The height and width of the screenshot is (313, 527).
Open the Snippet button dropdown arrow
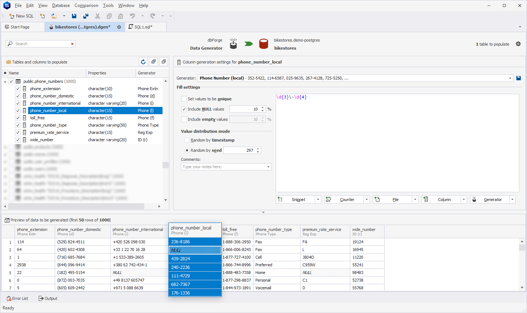click(318, 200)
